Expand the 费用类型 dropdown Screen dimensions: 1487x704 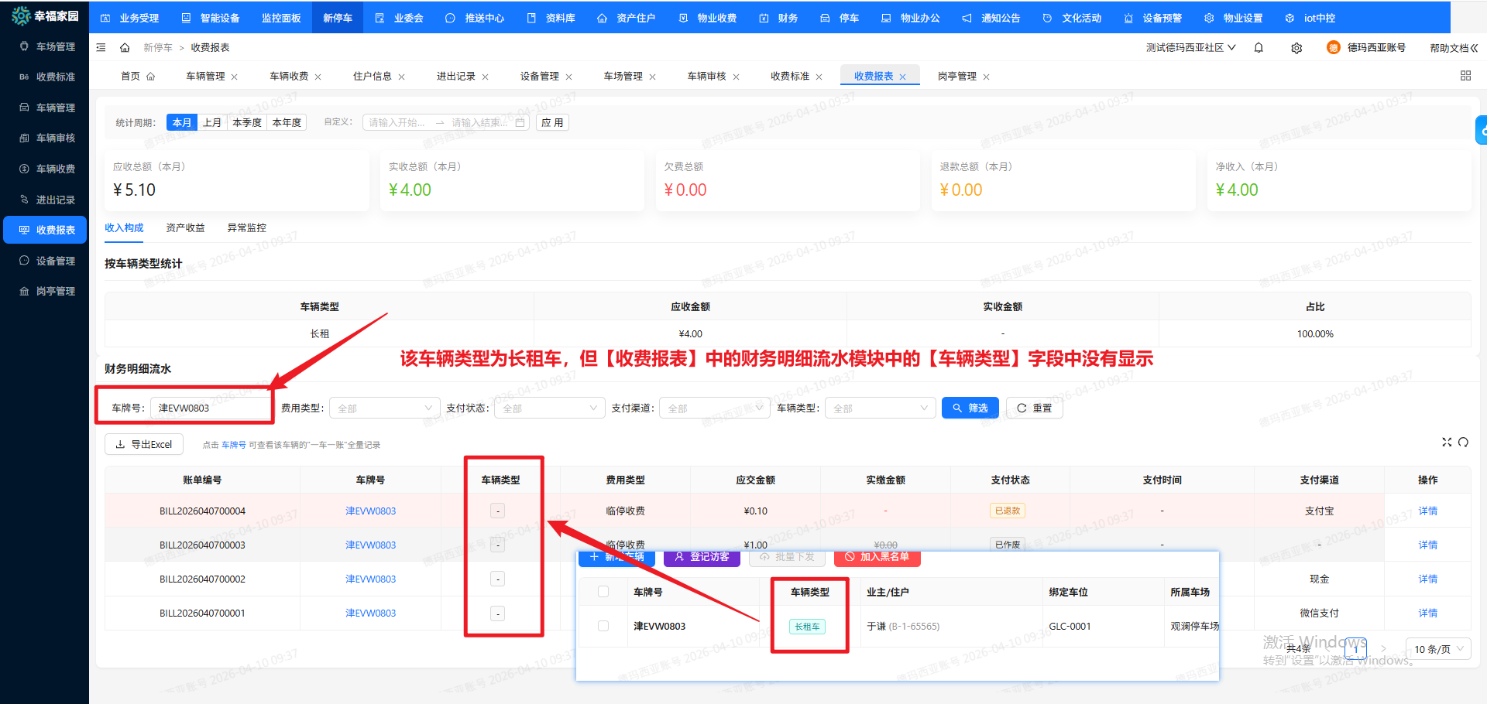pos(385,408)
